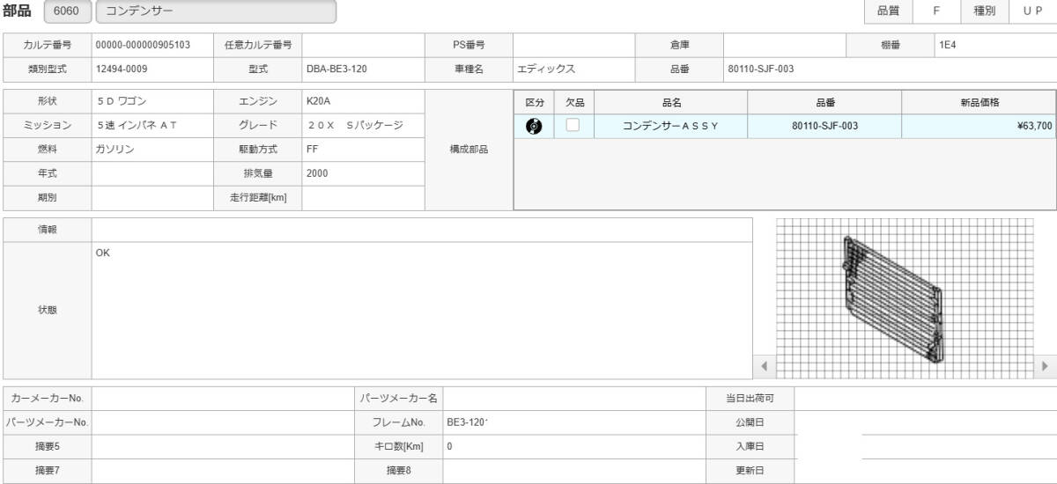Image resolution: width=1057 pixels, height=484 pixels.
Task: Click the empty 倉庫 field
Action: click(785, 44)
